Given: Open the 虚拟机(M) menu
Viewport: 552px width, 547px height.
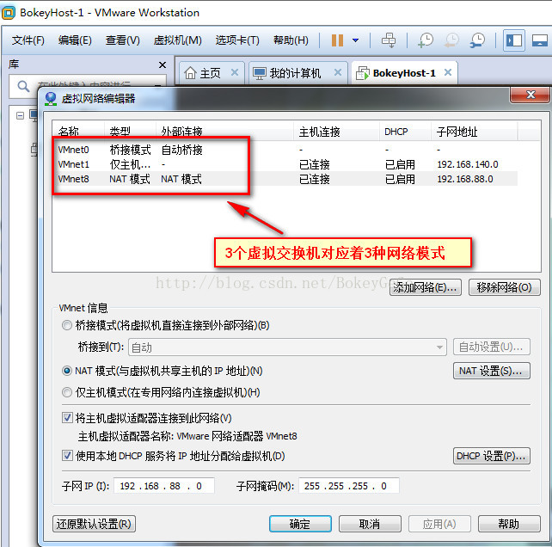Looking at the screenshot, I should coord(177,40).
